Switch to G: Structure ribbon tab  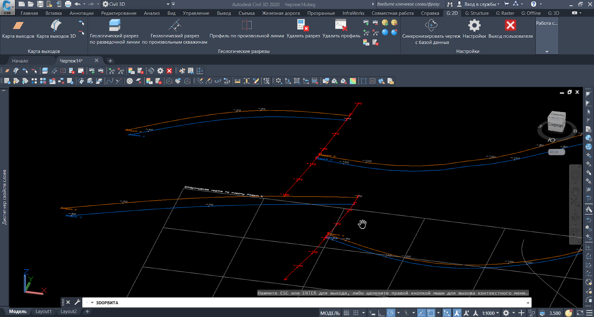tap(477, 13)
